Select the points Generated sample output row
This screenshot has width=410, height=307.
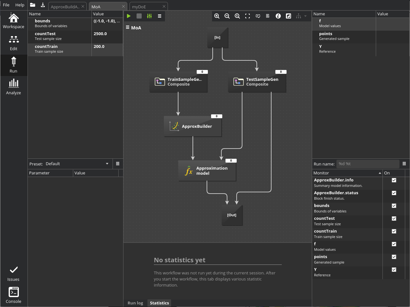coord(361,37)
